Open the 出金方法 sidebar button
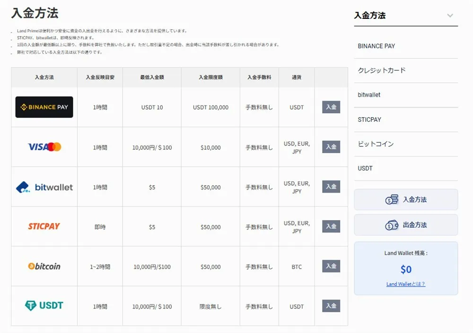The width and height of the screenshot is (473, 333). click(x=406, y=225)
